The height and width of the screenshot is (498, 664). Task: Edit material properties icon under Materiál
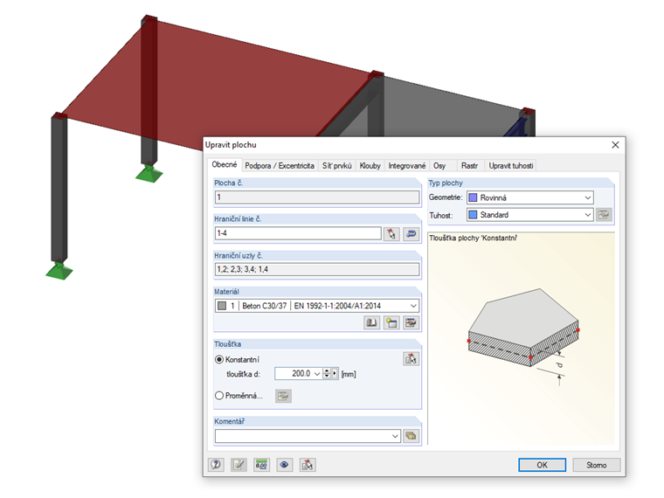[411, 322]
